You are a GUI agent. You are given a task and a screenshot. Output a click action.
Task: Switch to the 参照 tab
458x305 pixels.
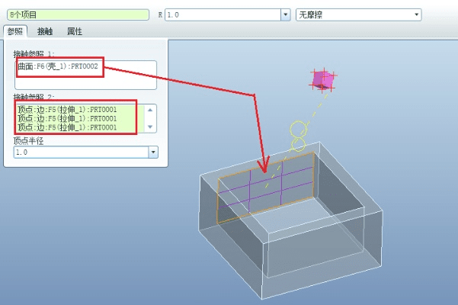coord(14,31)
